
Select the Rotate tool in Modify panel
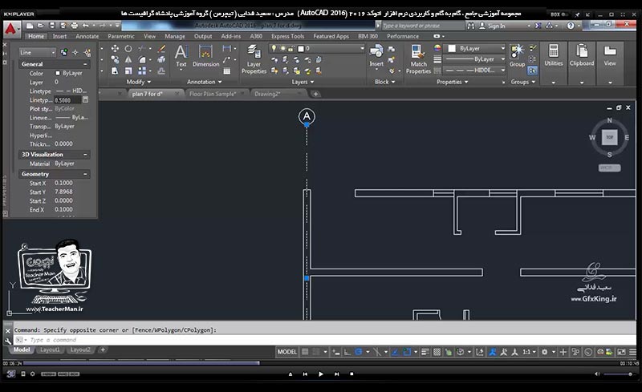pyautogui.click(x=128, y=49)
